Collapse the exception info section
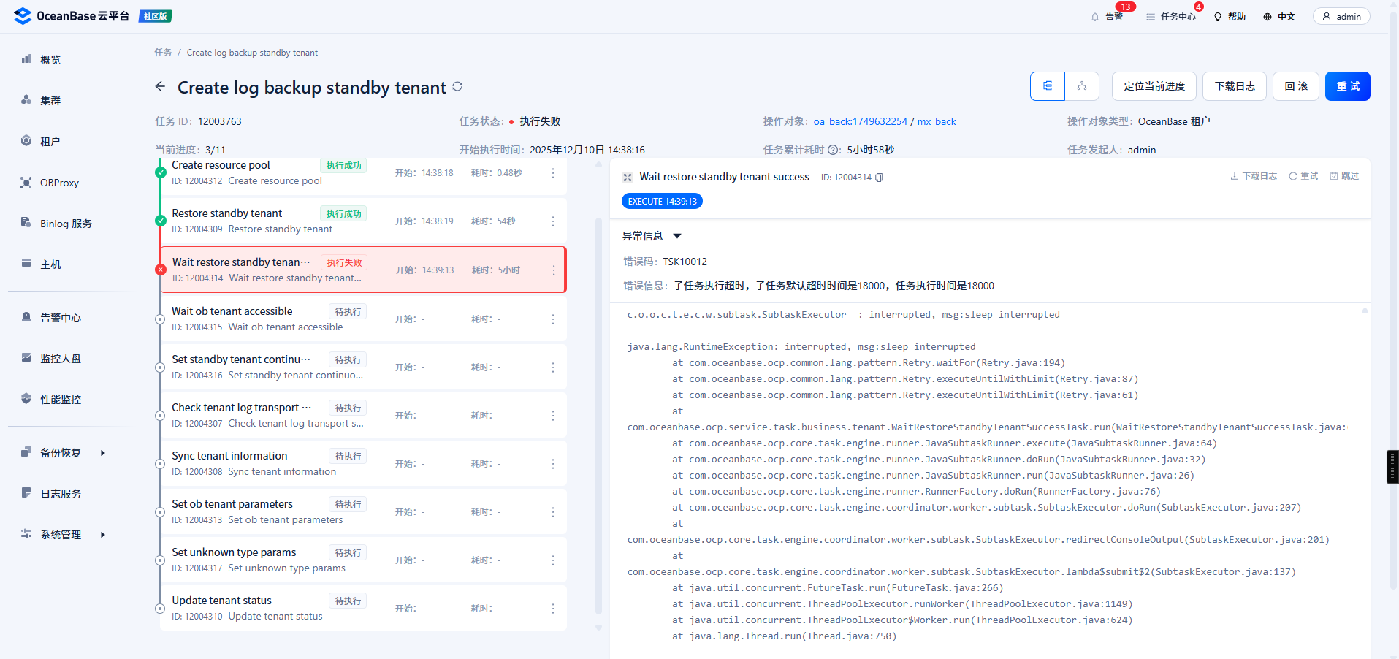 point(676,236)
